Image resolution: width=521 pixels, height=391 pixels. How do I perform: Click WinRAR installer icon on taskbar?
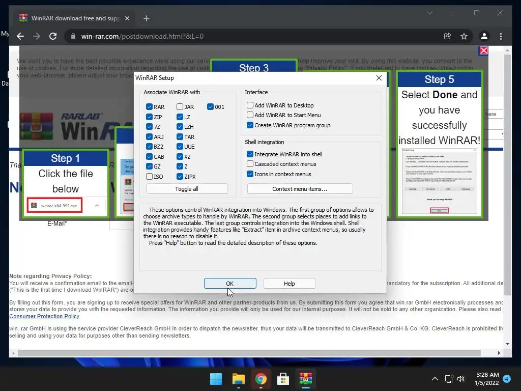tap(306, 379)
